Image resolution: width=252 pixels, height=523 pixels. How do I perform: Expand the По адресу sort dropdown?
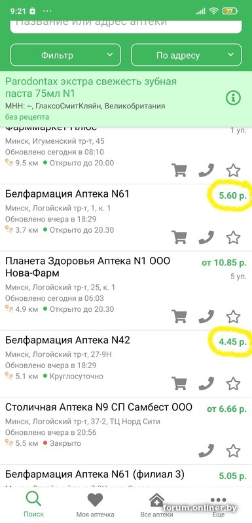click(187, 55)
